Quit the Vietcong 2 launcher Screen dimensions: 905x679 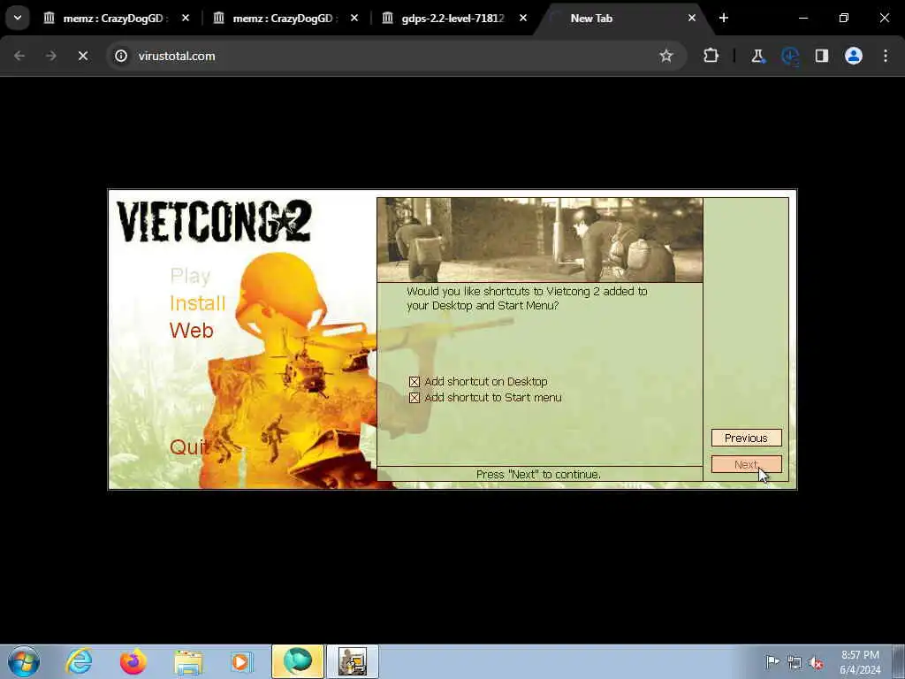point(188,446)
